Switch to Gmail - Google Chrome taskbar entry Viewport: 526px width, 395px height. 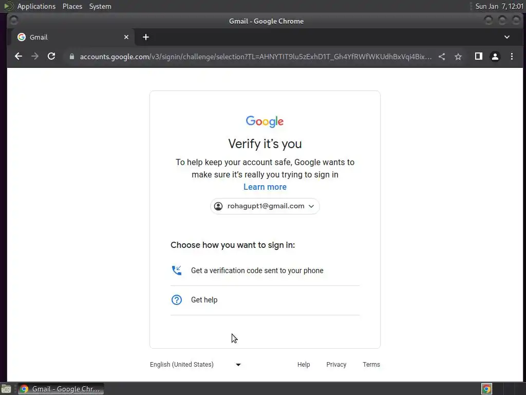click(61, 389)
